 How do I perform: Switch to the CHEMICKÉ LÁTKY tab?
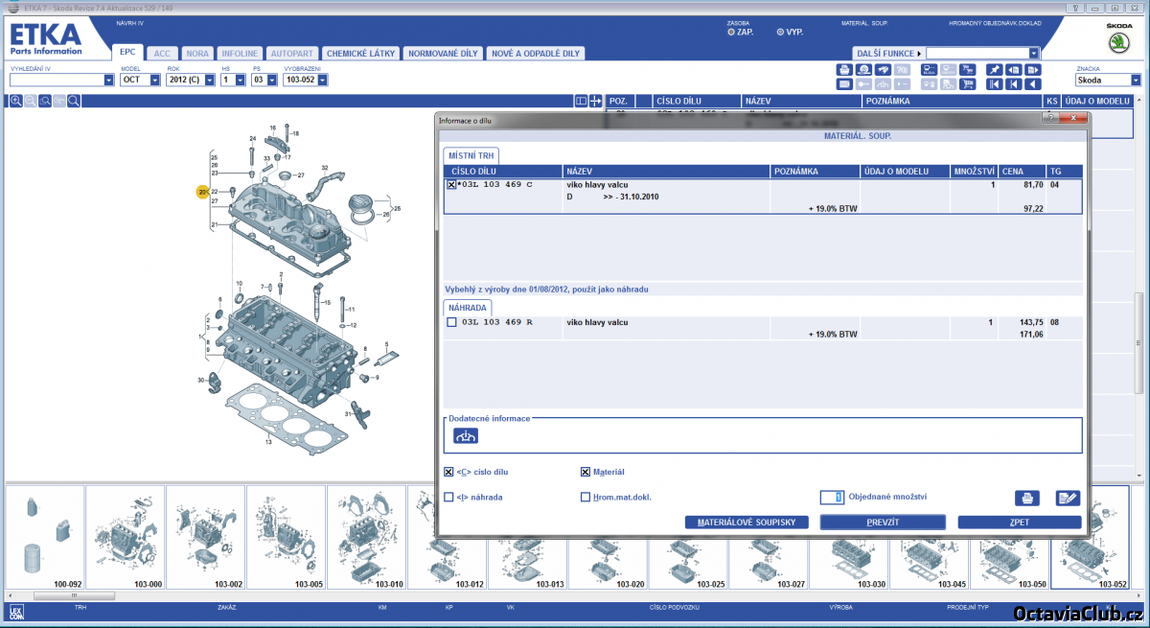(x=360, y=54)
